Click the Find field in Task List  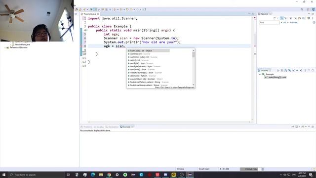[x=269, y=22]
